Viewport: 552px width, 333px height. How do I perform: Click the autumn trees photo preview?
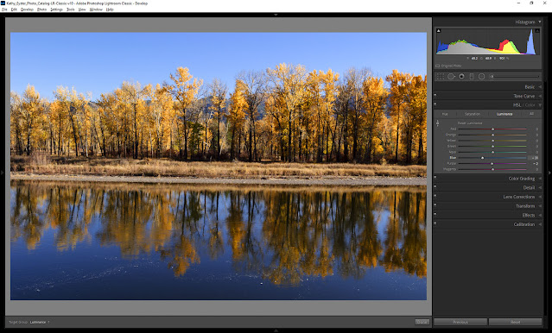[x=219, y=166]
